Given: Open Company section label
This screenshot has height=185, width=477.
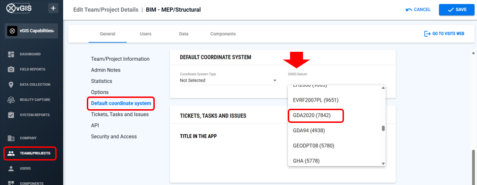Looking at the screenshot, I should 28,138.
